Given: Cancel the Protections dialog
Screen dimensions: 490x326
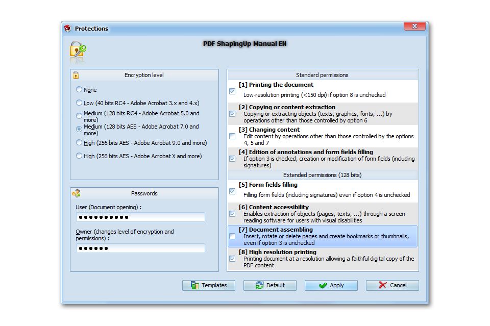Looking at the screenshot, I should [393, 285].
